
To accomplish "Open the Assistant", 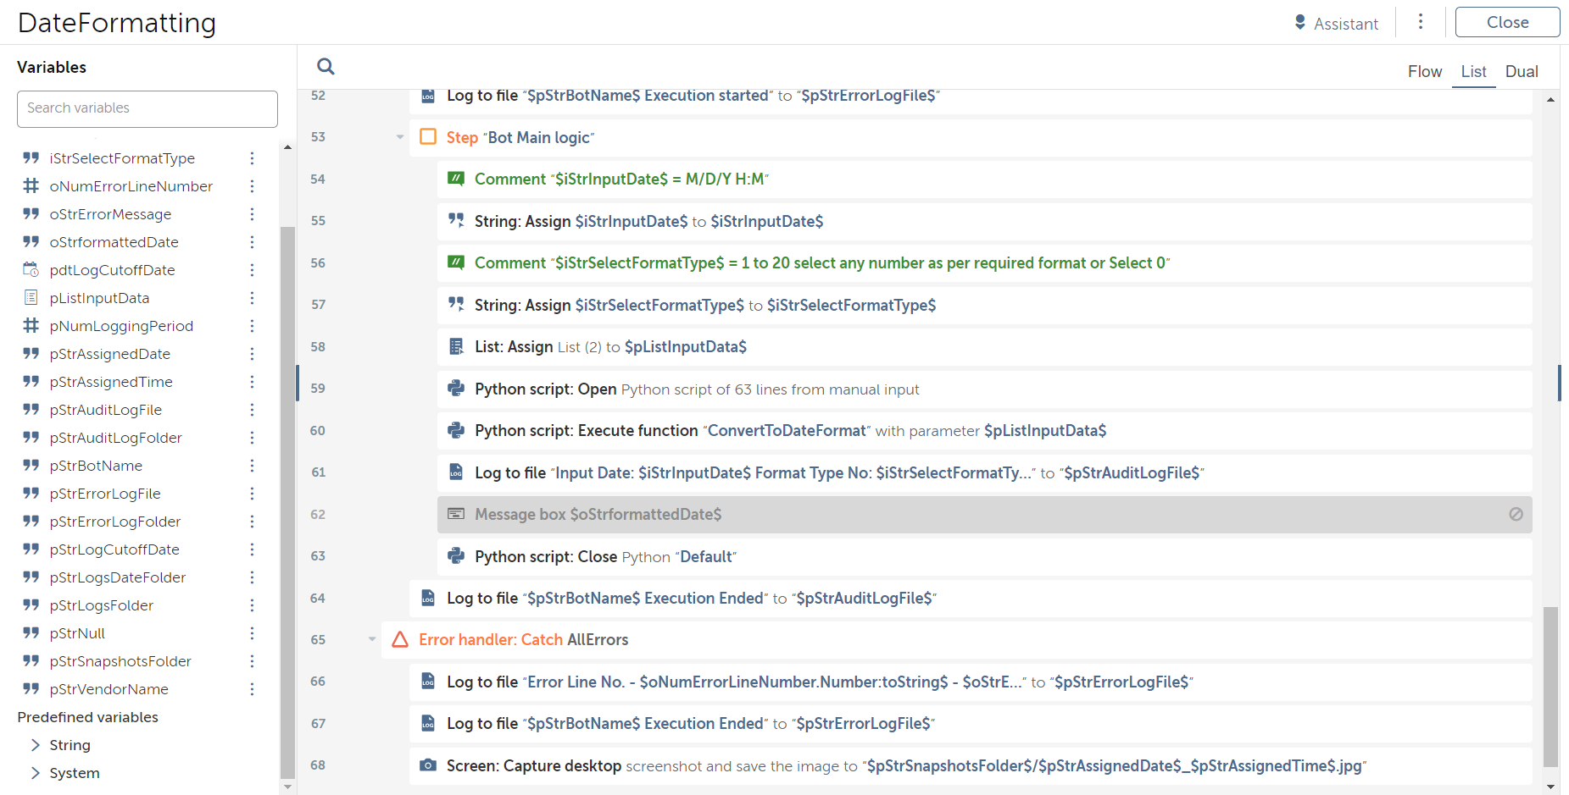I will pyautogui.click(x=1336, y=23).
